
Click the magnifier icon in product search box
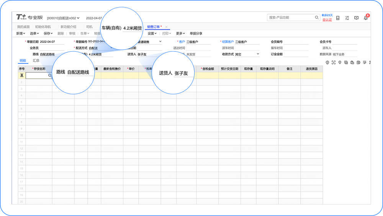click(x=317, y=17)
